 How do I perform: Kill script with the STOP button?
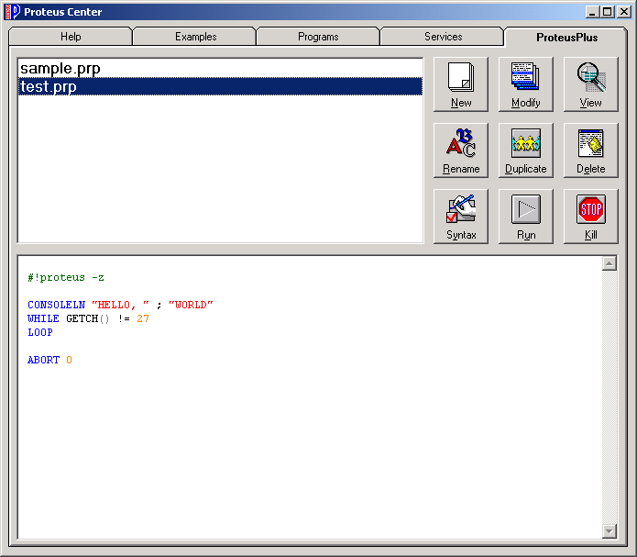(590, 217)
